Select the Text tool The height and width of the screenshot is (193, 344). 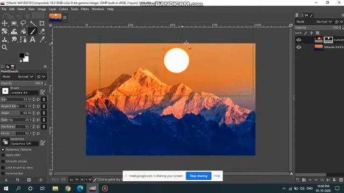pos(33,40)
